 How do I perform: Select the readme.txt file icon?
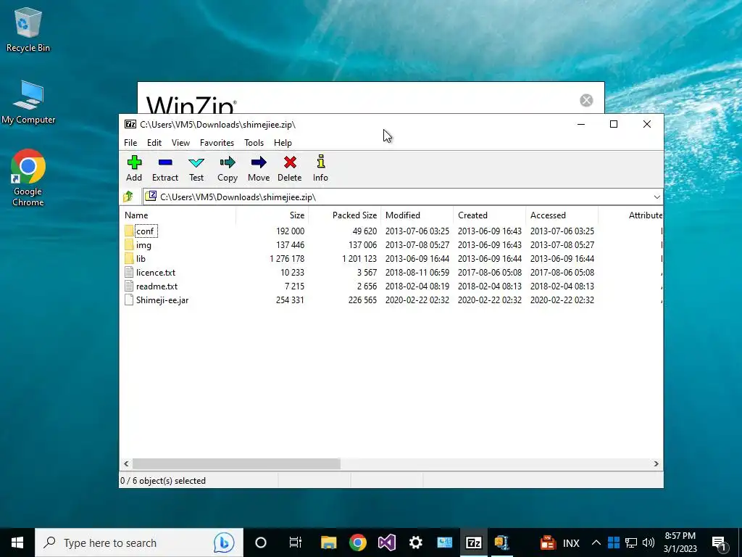pyautogui.click(x=129, y=286)
